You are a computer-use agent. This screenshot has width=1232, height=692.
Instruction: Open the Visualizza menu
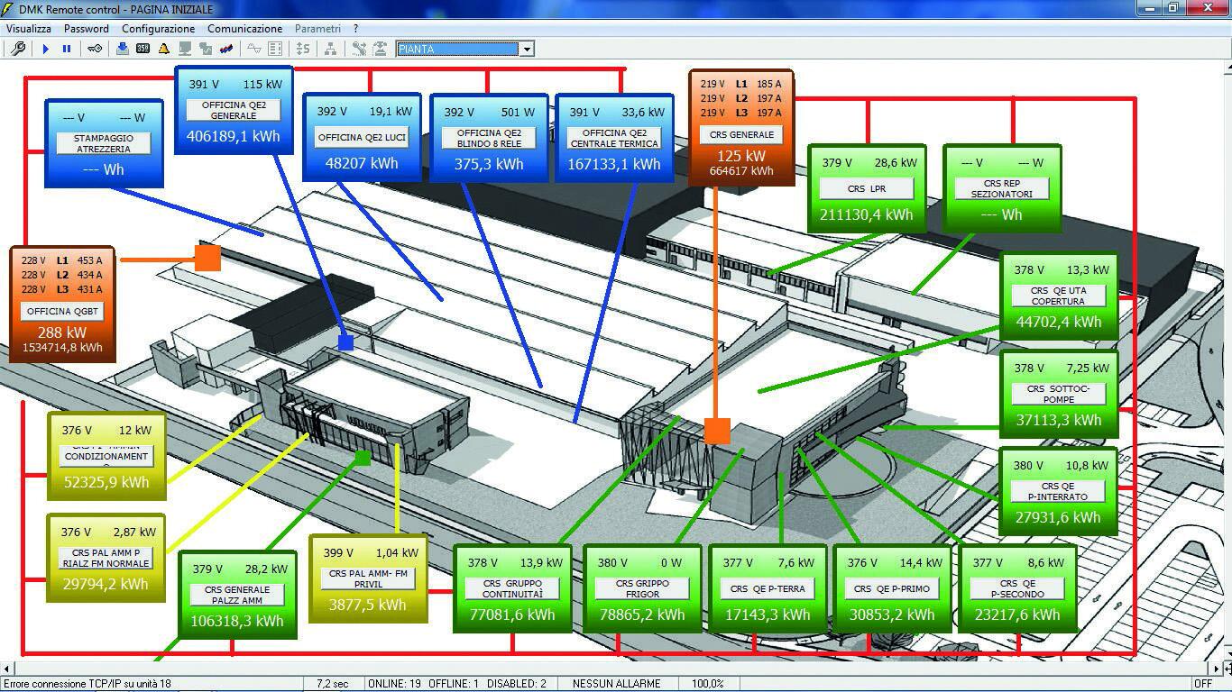(x=28, y=29)
